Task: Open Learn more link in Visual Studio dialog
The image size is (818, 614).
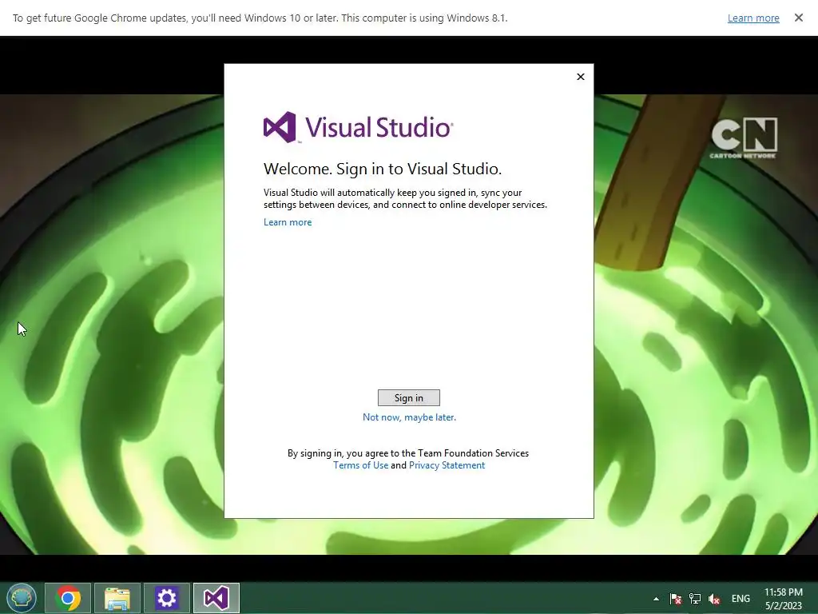Action: coord(288,222)
